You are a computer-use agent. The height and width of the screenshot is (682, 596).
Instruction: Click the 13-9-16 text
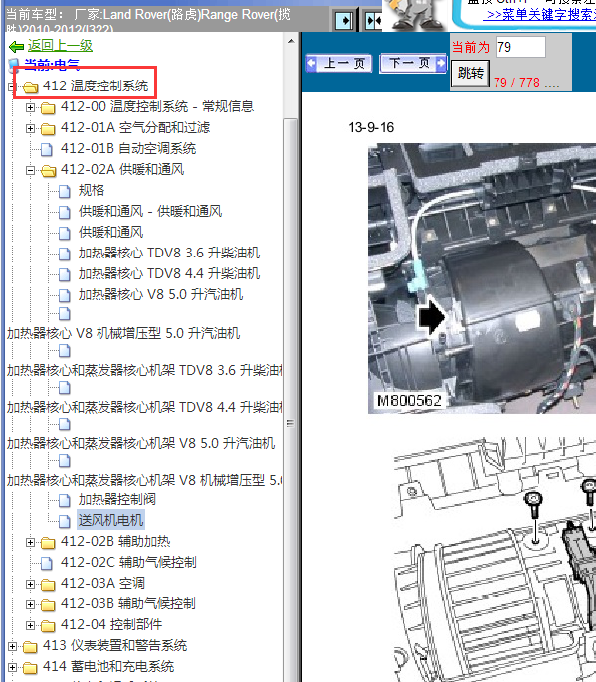coord(371,127)
